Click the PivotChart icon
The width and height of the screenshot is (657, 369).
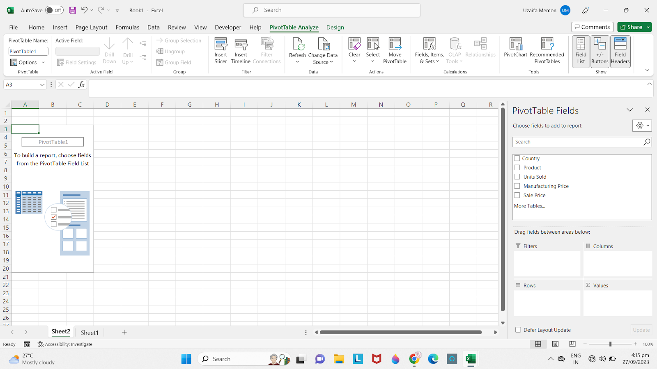pyautogui.click(x=515, y=44)
